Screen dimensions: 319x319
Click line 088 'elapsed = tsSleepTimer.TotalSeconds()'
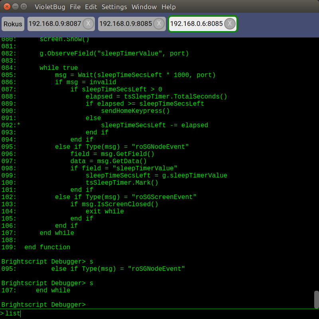pyautogui.click(x=156, y=96)
